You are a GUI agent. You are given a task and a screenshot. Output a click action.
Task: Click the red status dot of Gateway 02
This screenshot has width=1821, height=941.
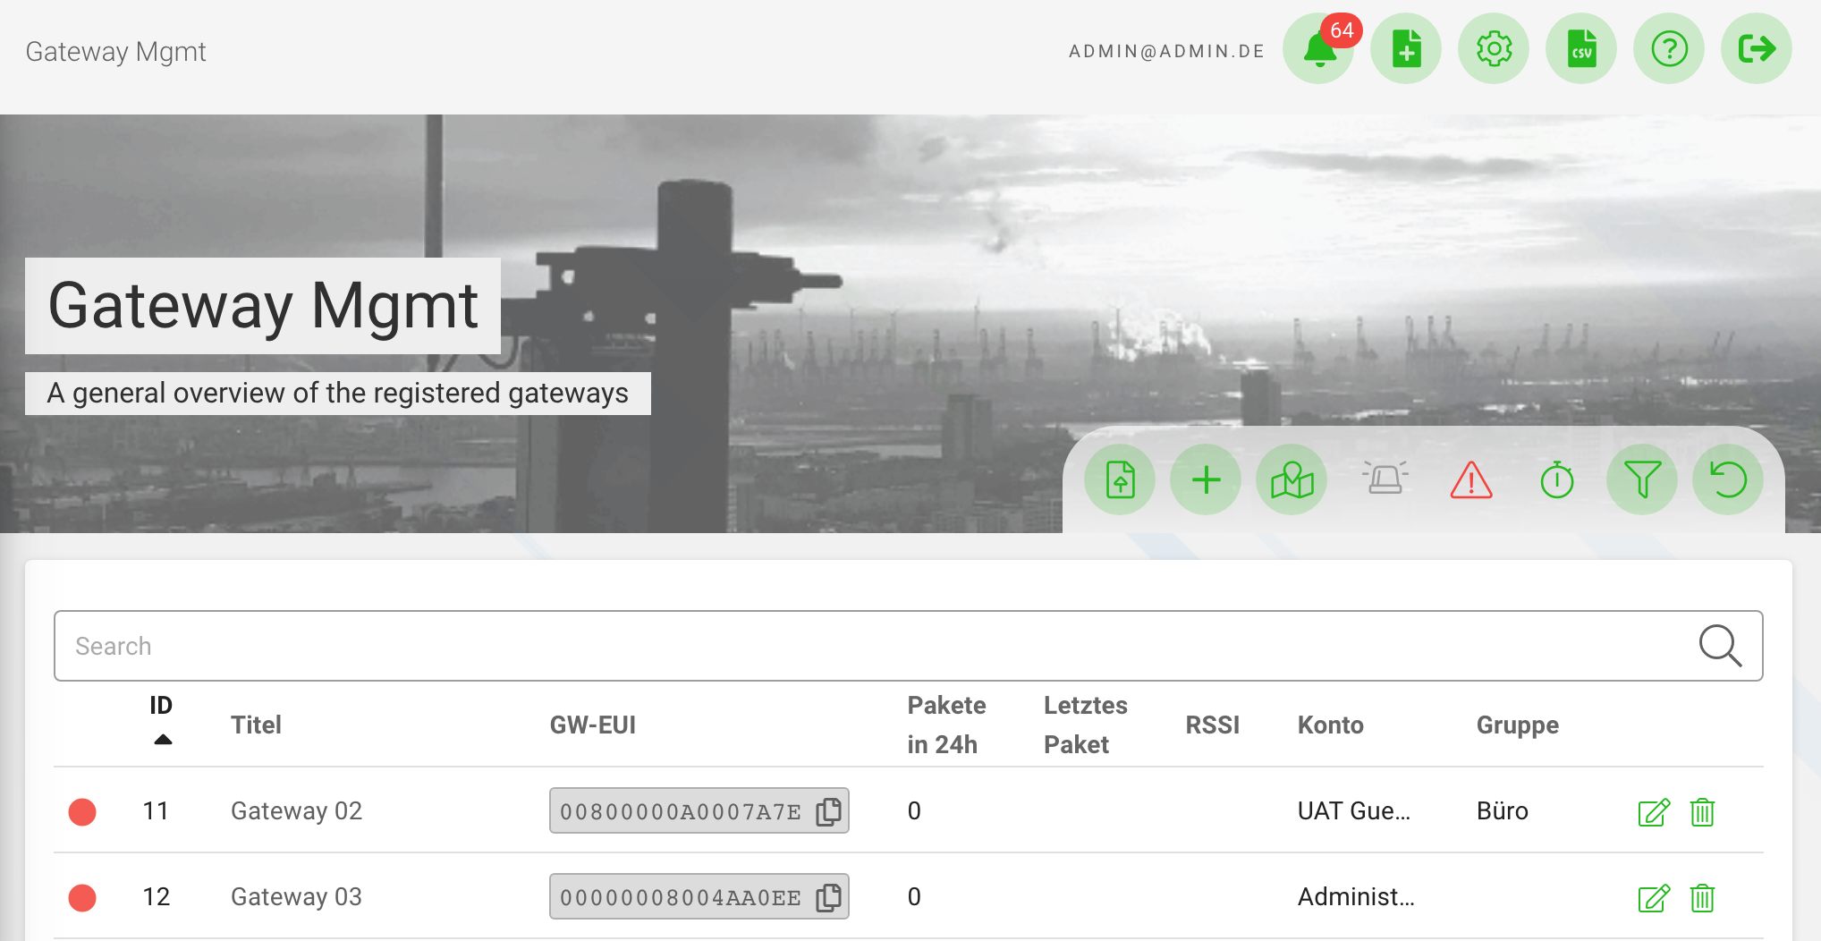(x=81, y=811)
